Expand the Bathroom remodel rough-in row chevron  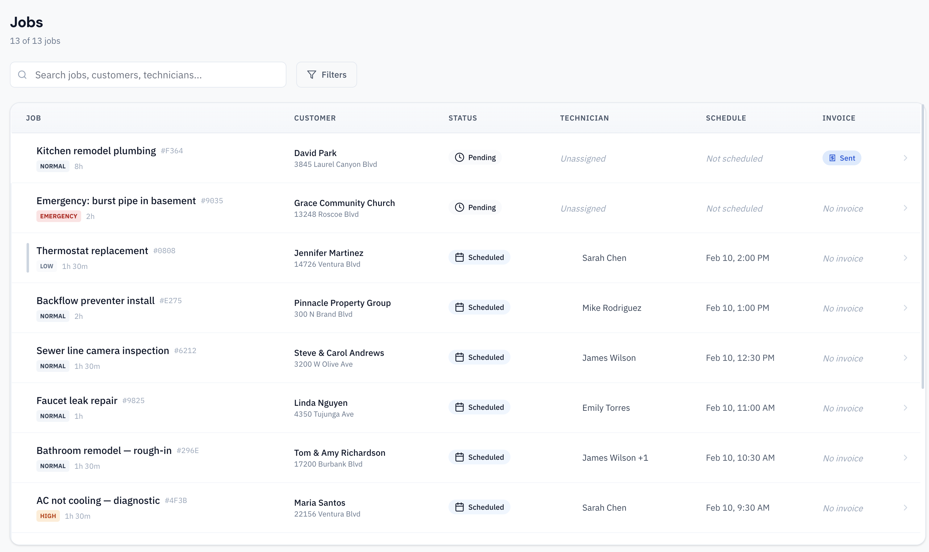905,458
